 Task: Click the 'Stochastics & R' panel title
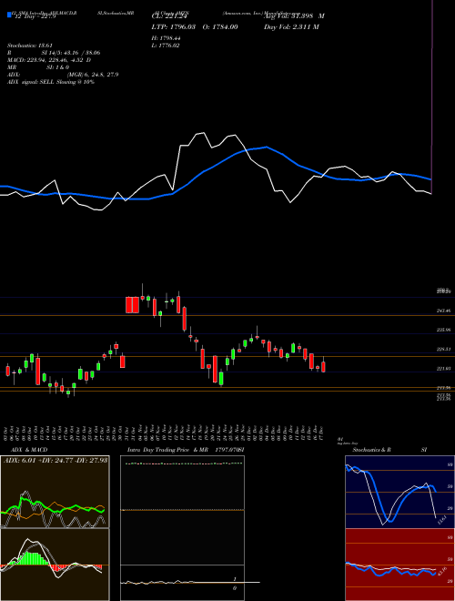pos(372,450)
